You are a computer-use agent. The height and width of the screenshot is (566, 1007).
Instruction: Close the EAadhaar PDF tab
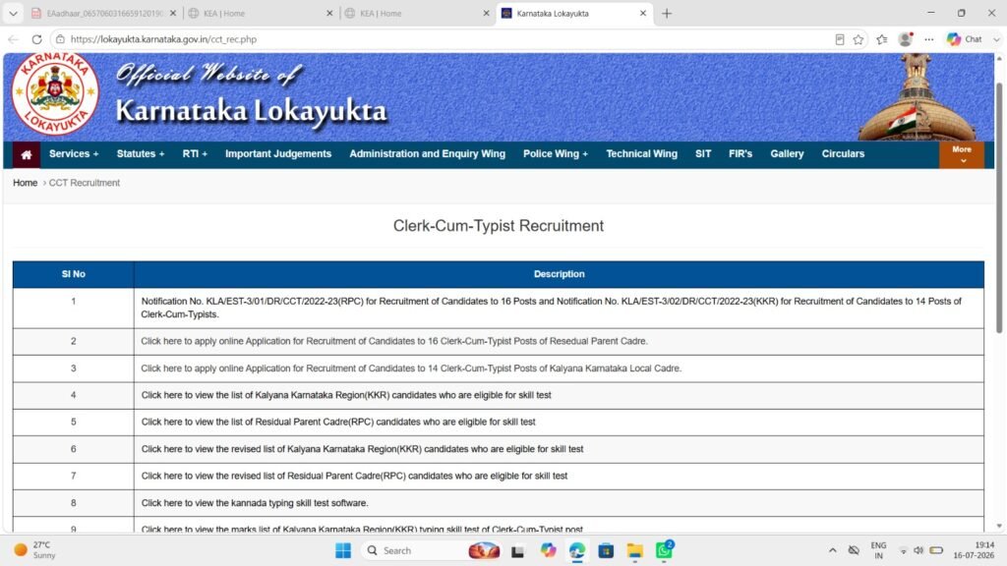[x=173, y=13]
